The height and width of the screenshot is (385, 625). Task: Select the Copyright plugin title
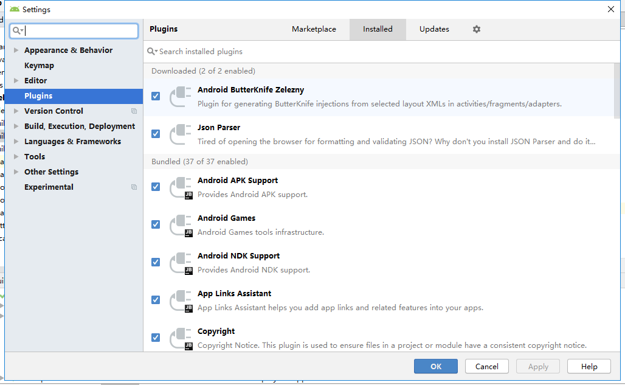216,331
